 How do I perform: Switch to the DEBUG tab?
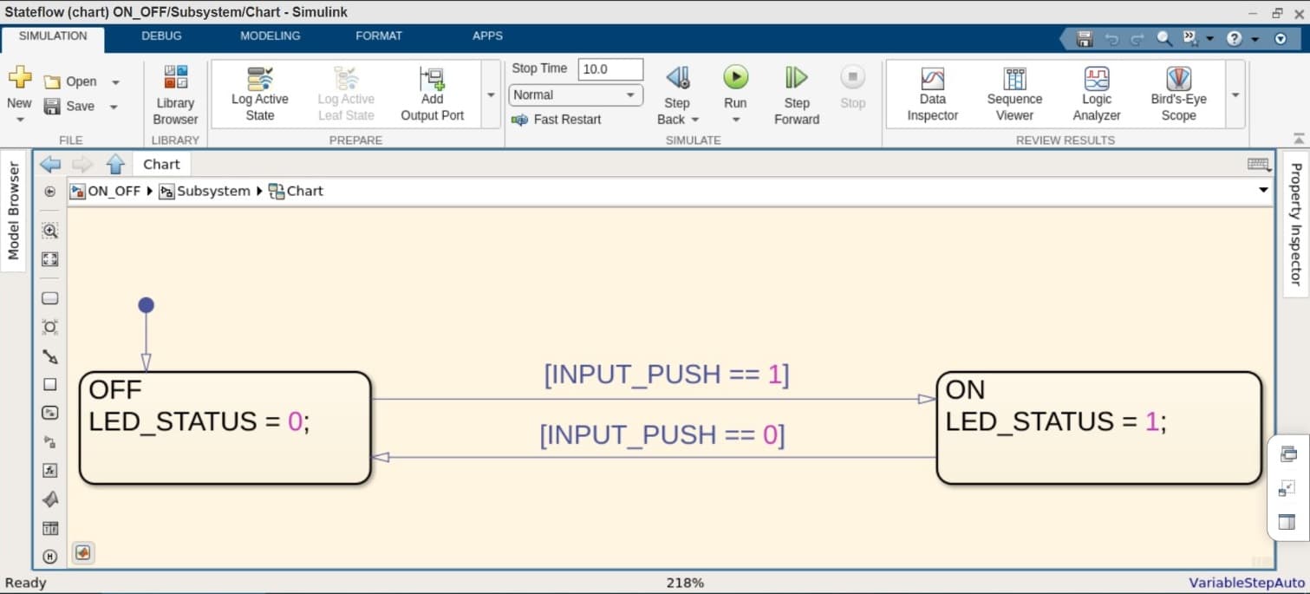[x=161, y=36]
